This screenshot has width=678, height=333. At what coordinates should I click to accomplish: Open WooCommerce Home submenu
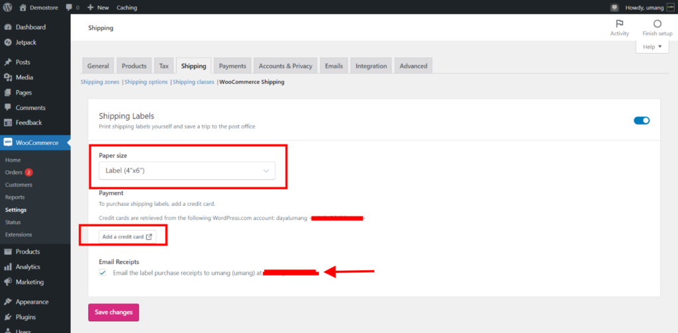(x=13, y=160)
